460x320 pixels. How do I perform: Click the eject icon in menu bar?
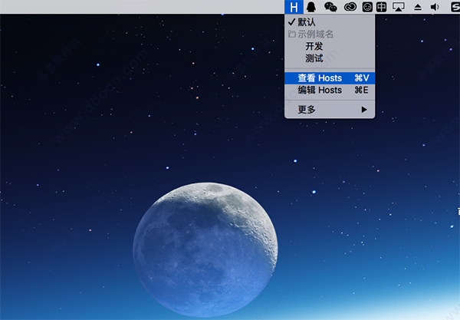(x=418, y=8)
